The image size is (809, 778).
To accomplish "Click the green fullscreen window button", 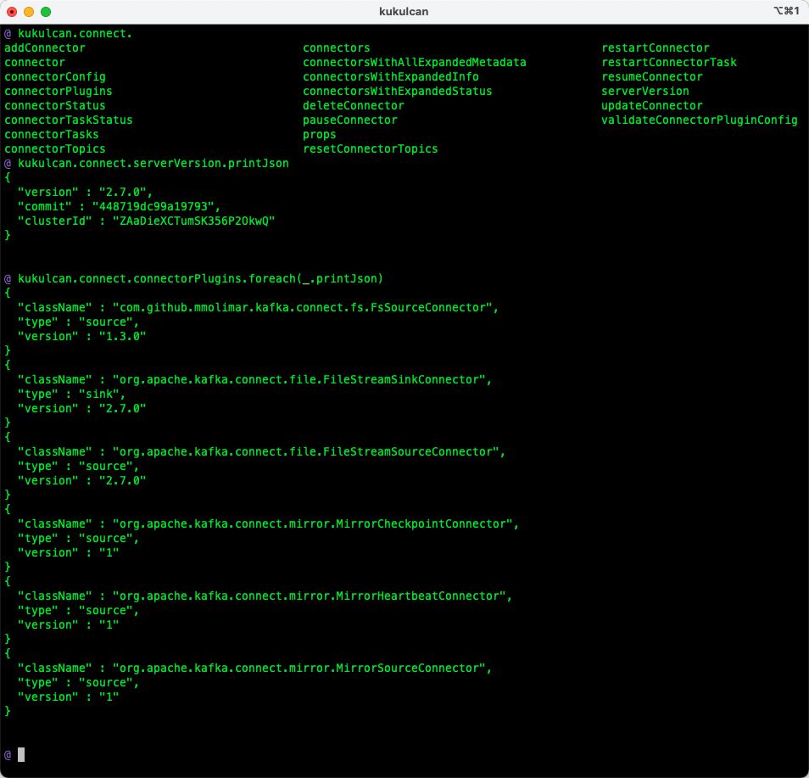I will [46, 11].
